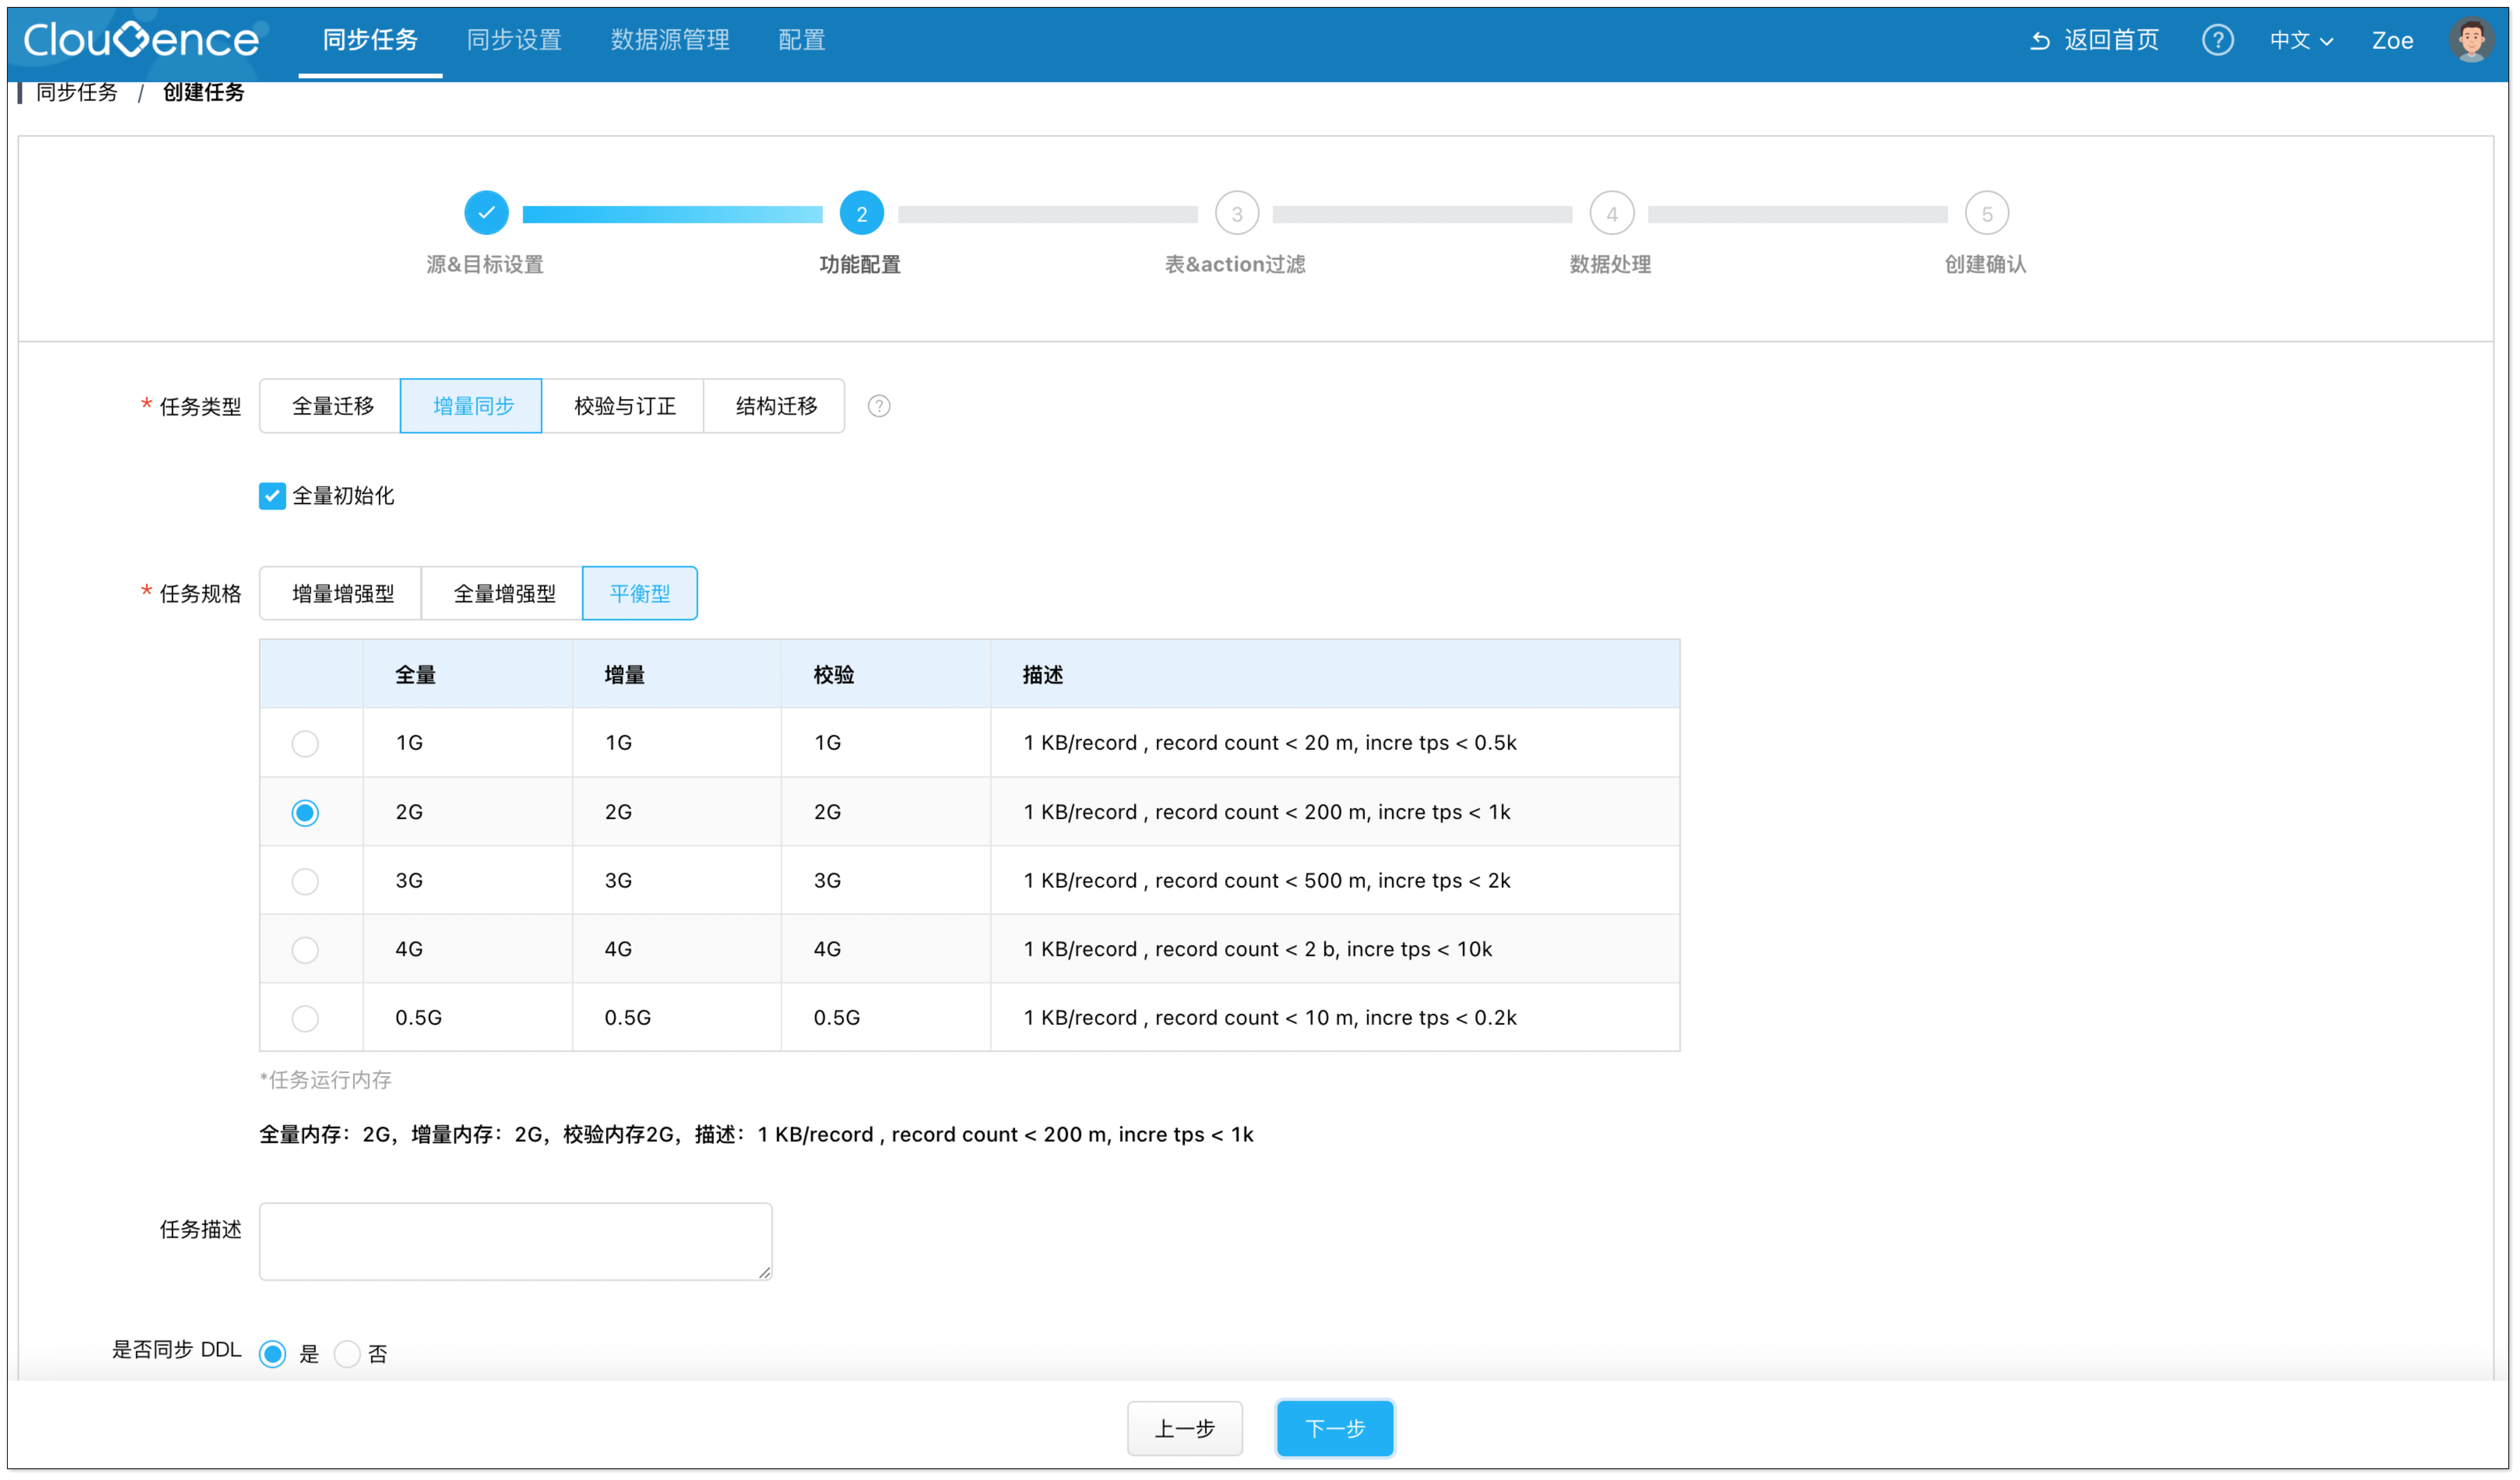Click the 任务描述 text area
Screen dimensions: 2520x1480
click(515, 1241)
